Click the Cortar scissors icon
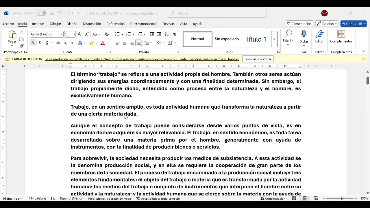 [x=21, y=32]
